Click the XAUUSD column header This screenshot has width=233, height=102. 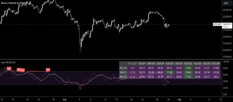point(197,64)
